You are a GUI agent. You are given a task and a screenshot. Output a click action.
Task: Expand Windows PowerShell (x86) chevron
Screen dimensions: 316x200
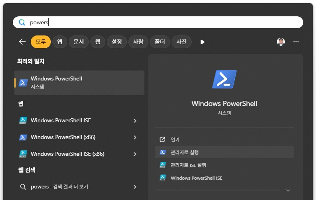135,137
